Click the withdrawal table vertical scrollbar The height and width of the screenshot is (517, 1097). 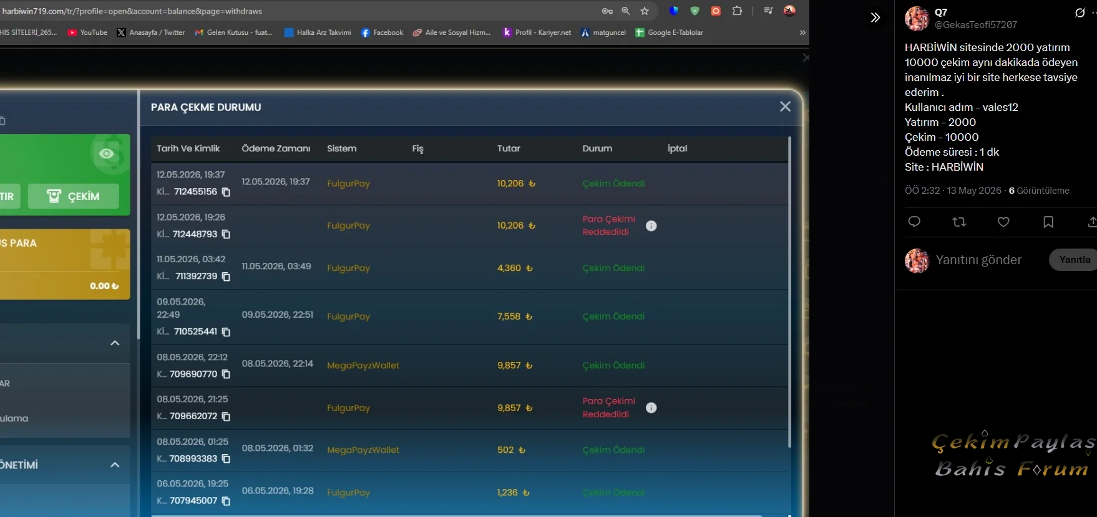(789, 292)
